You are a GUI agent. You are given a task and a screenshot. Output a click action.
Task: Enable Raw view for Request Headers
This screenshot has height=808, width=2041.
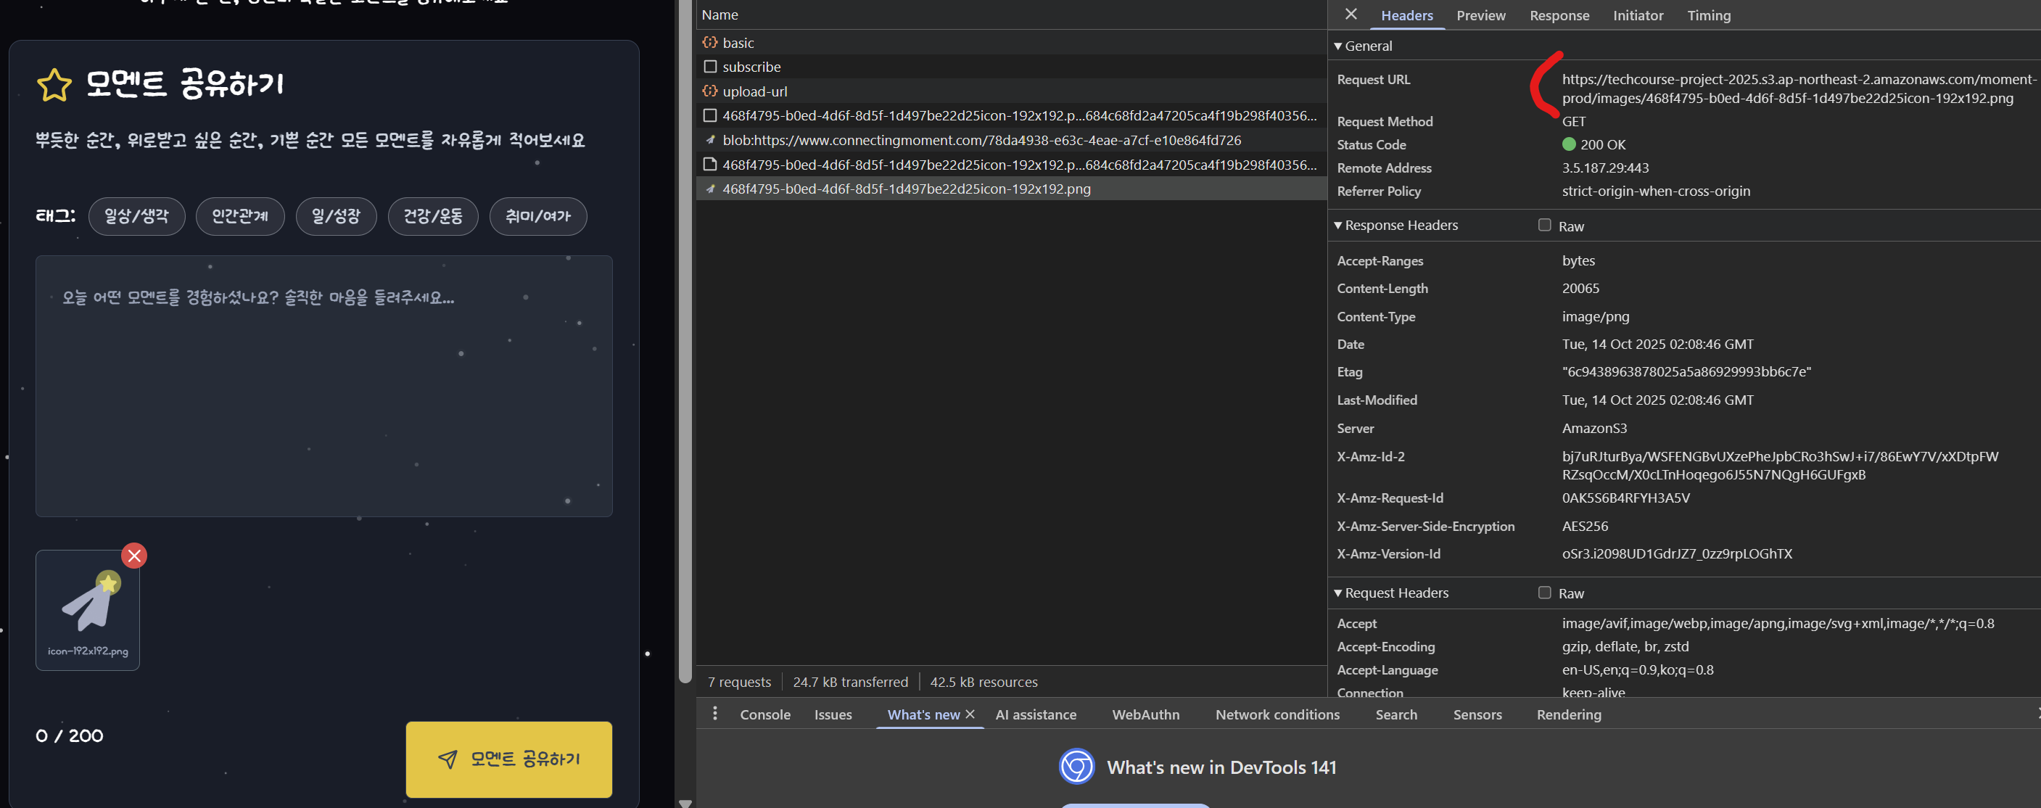[1544, 593]
